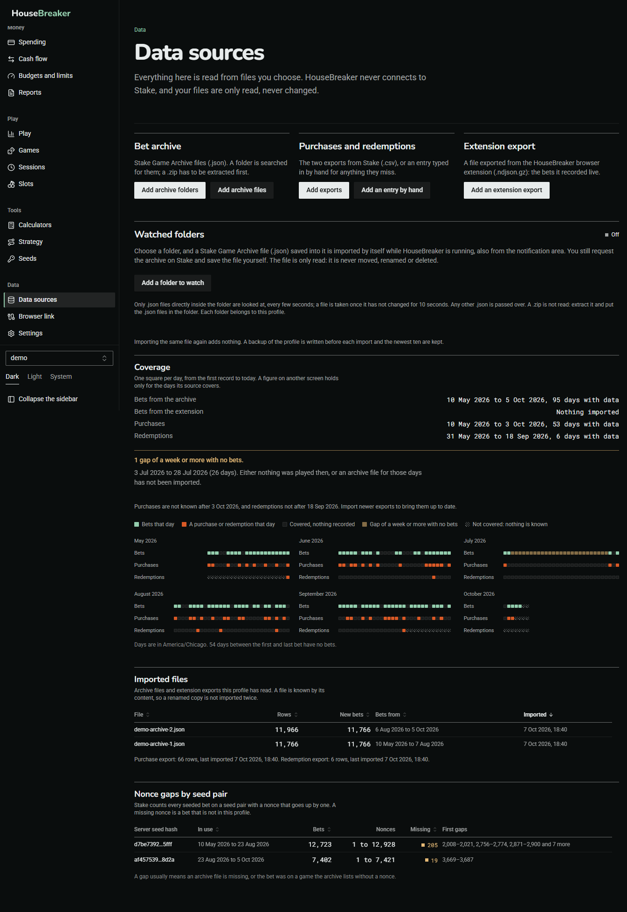Sort imported files by Rows column
Image resolution: width=627 pixels, height=912 pixels.
pos(287,715)
